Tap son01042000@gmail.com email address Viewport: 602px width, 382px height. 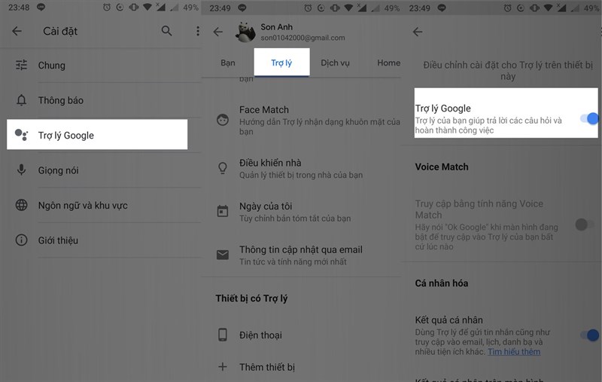point(303,38)
